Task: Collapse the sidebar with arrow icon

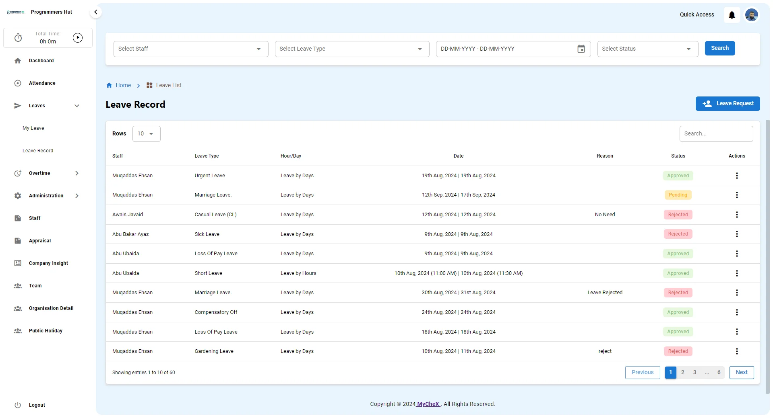Action: pos(96,12)
